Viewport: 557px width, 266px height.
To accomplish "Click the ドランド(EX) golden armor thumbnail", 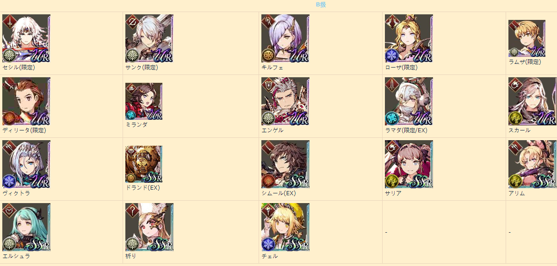I will click(144, 164).
